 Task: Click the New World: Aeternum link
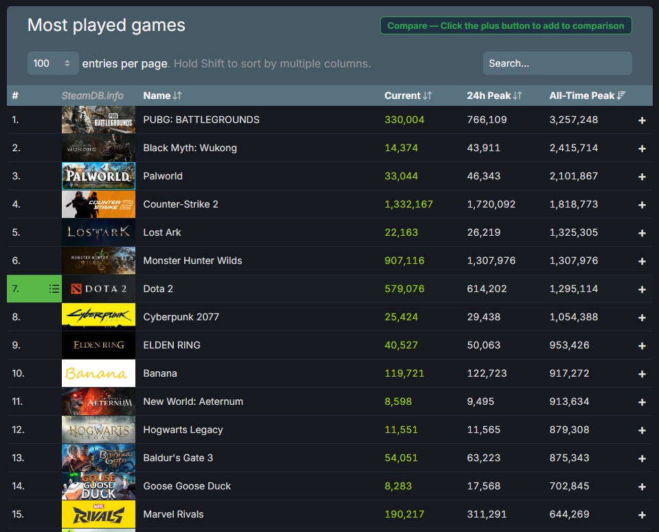coord(193,401)
